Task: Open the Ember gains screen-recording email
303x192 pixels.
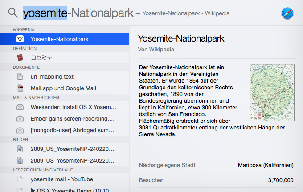Action: tap(72, 119)
